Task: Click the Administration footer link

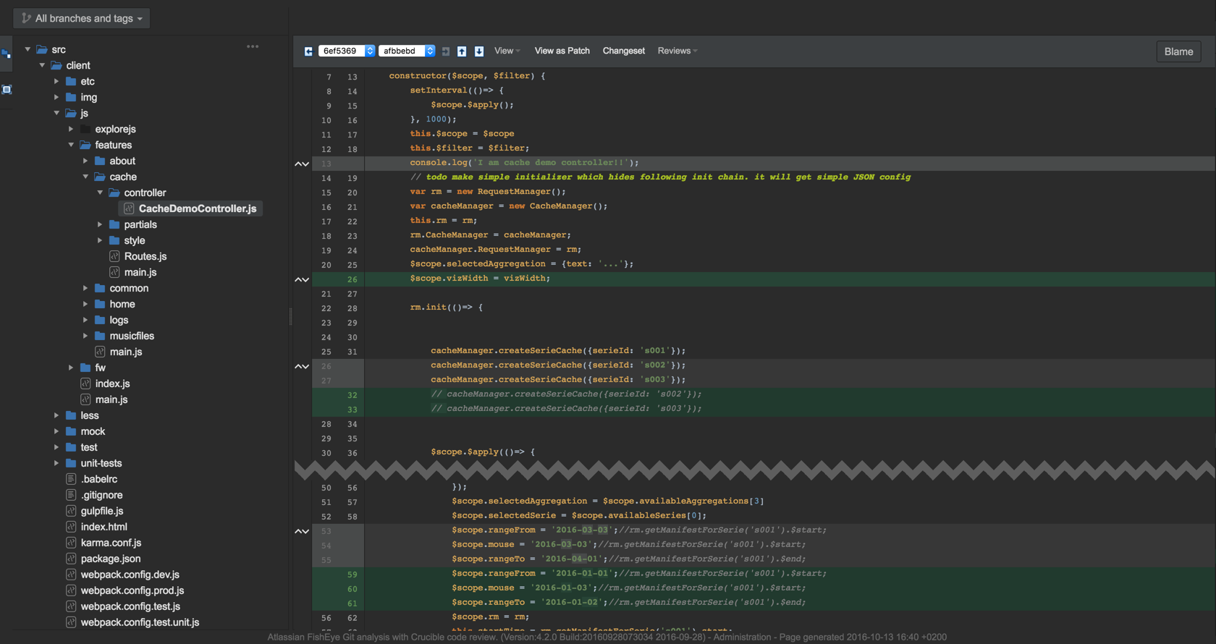Action: [742, 637]
